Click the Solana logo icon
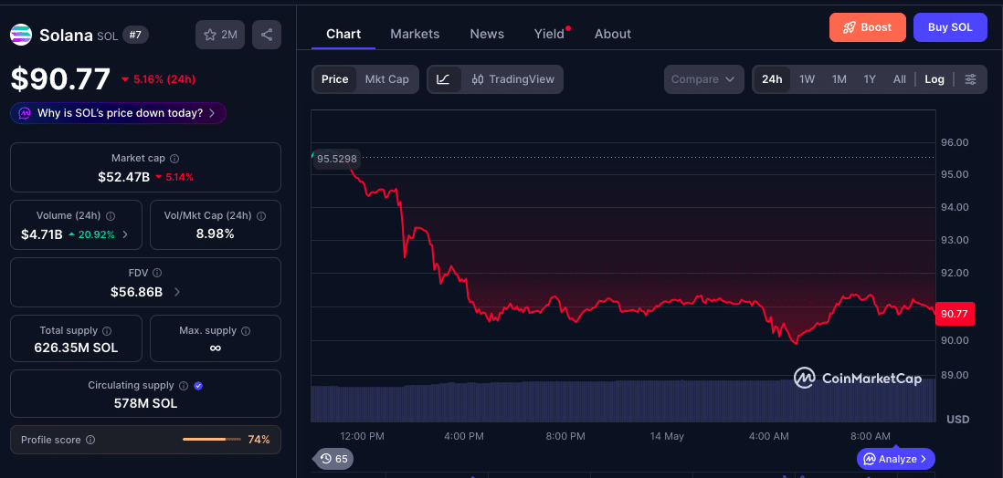The height and width of the screenshot is (478, 1003). (x=21, y=35)
